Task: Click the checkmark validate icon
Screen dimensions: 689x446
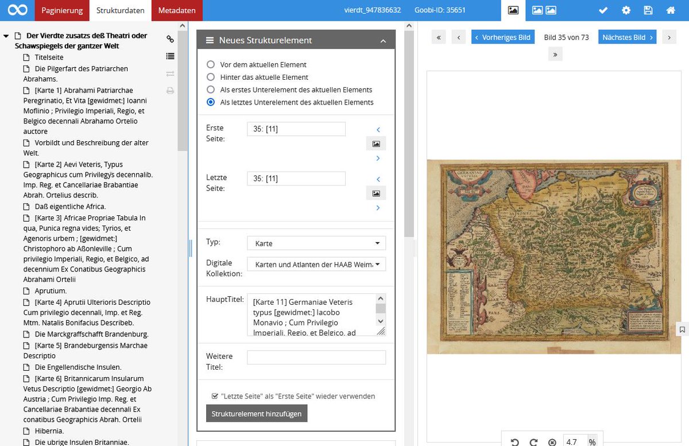Action: click(603, 10)
